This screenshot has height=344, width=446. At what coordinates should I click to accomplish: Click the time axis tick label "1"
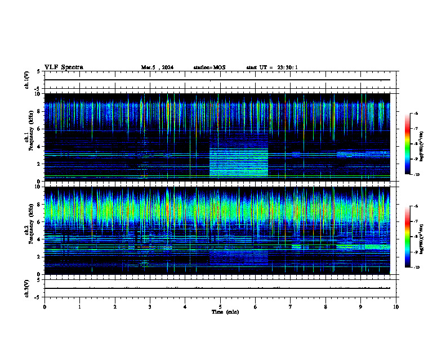point(79,307)
